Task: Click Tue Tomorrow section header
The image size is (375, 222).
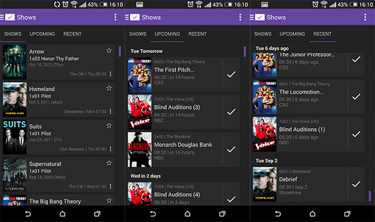Action: click(x=147, y=51)
